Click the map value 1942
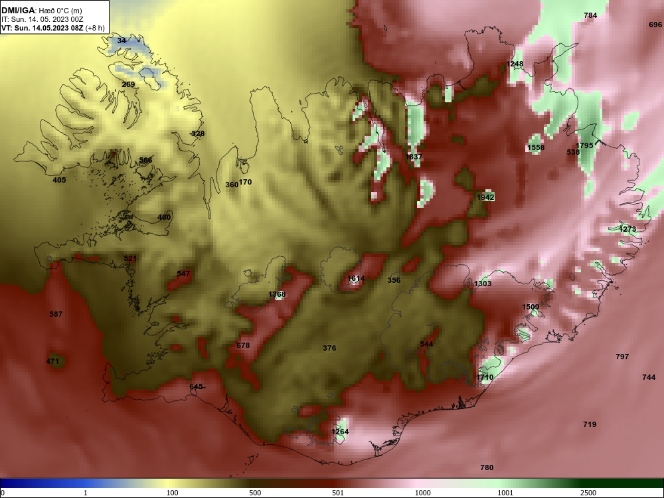The width and height of the screenshot is (664, 498). tap(485, 197)
